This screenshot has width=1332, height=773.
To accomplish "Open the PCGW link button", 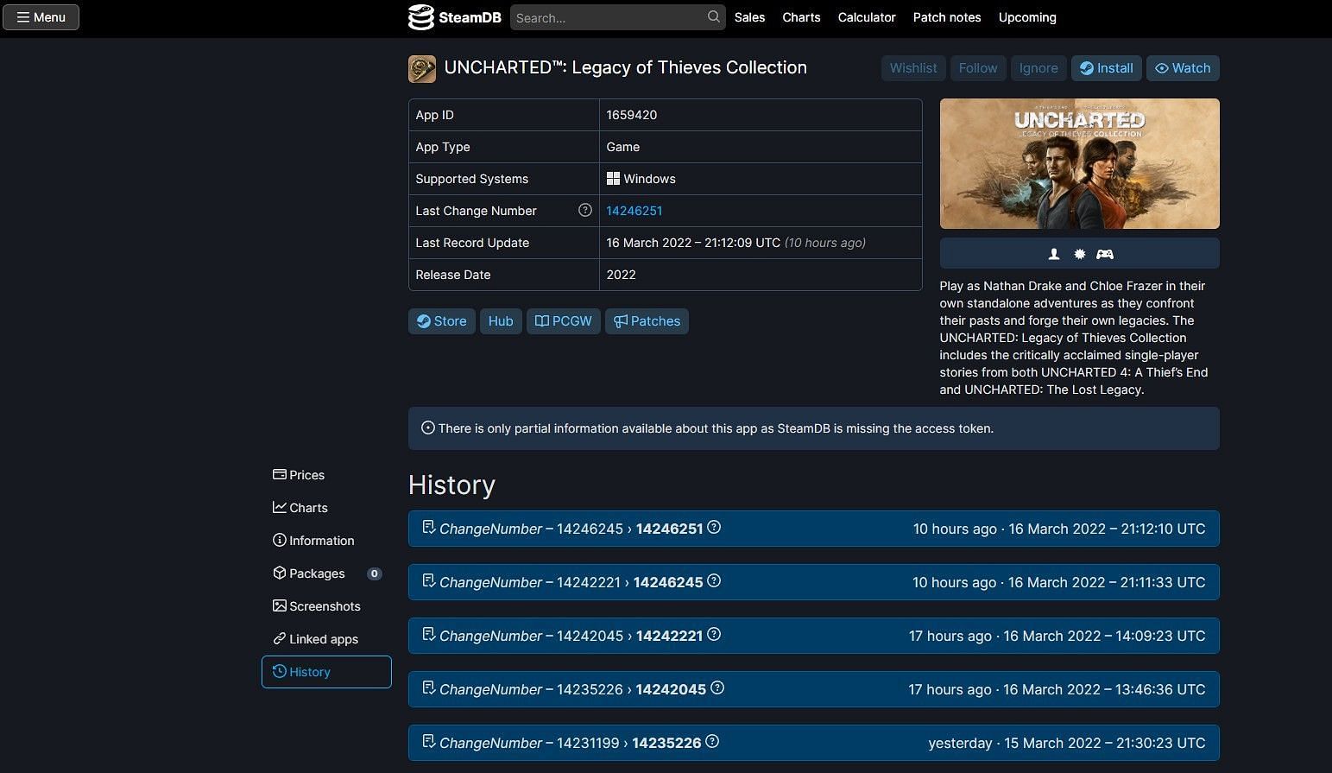I will click(563, 321).
